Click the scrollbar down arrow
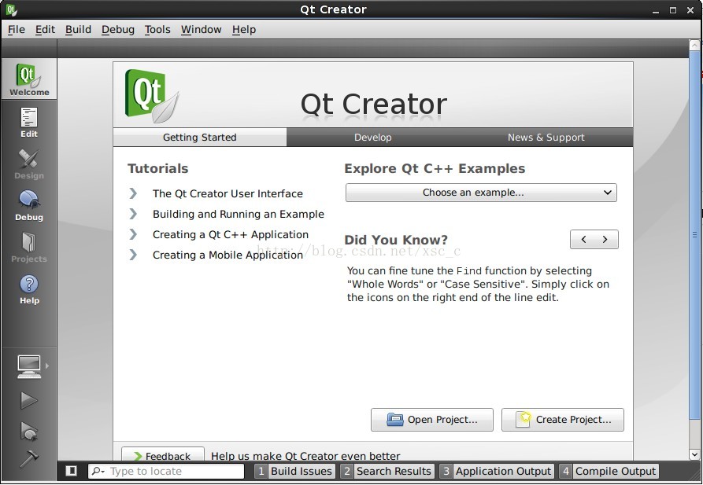This screenshot has height=485, width=703. 694,454
